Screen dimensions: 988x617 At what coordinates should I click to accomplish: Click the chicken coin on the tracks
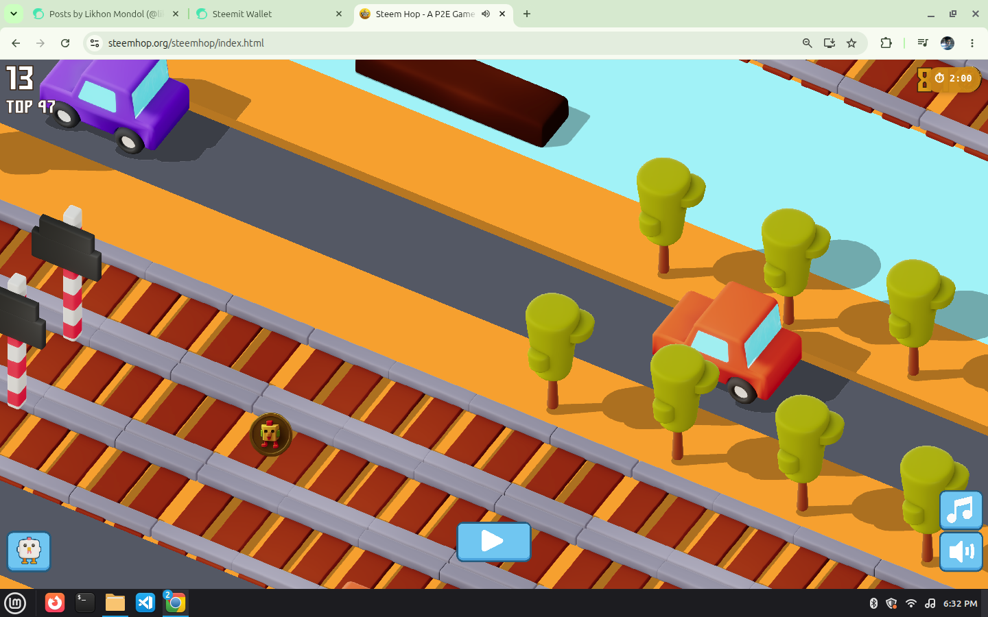[271, 435]
